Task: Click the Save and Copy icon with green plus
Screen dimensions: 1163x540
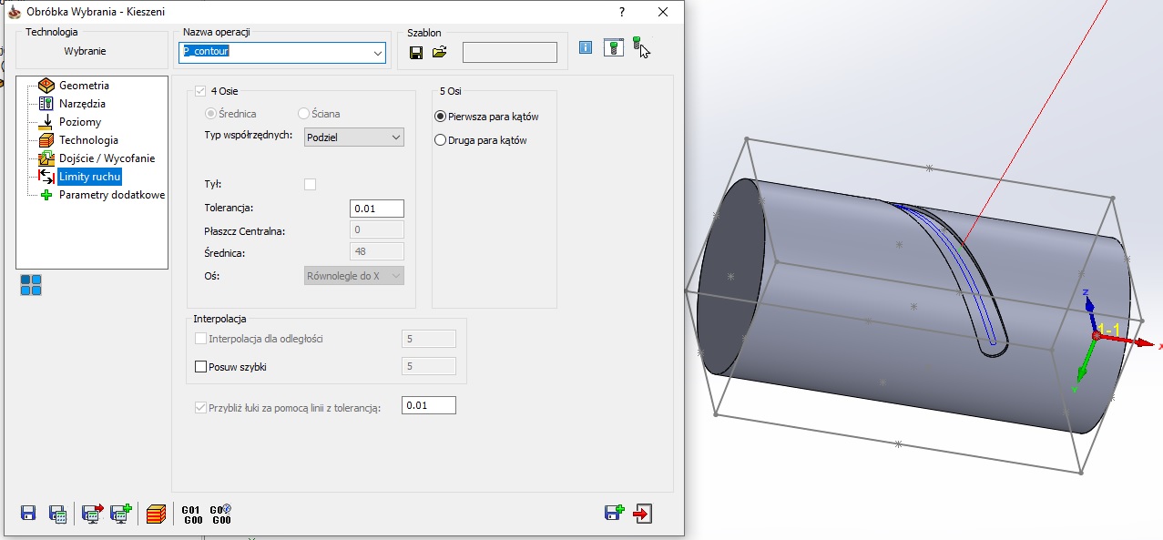Action: tap(614, 514)
